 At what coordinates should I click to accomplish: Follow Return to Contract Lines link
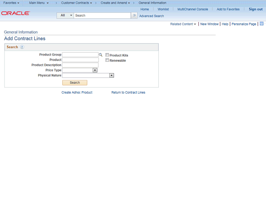click(128, 92)
